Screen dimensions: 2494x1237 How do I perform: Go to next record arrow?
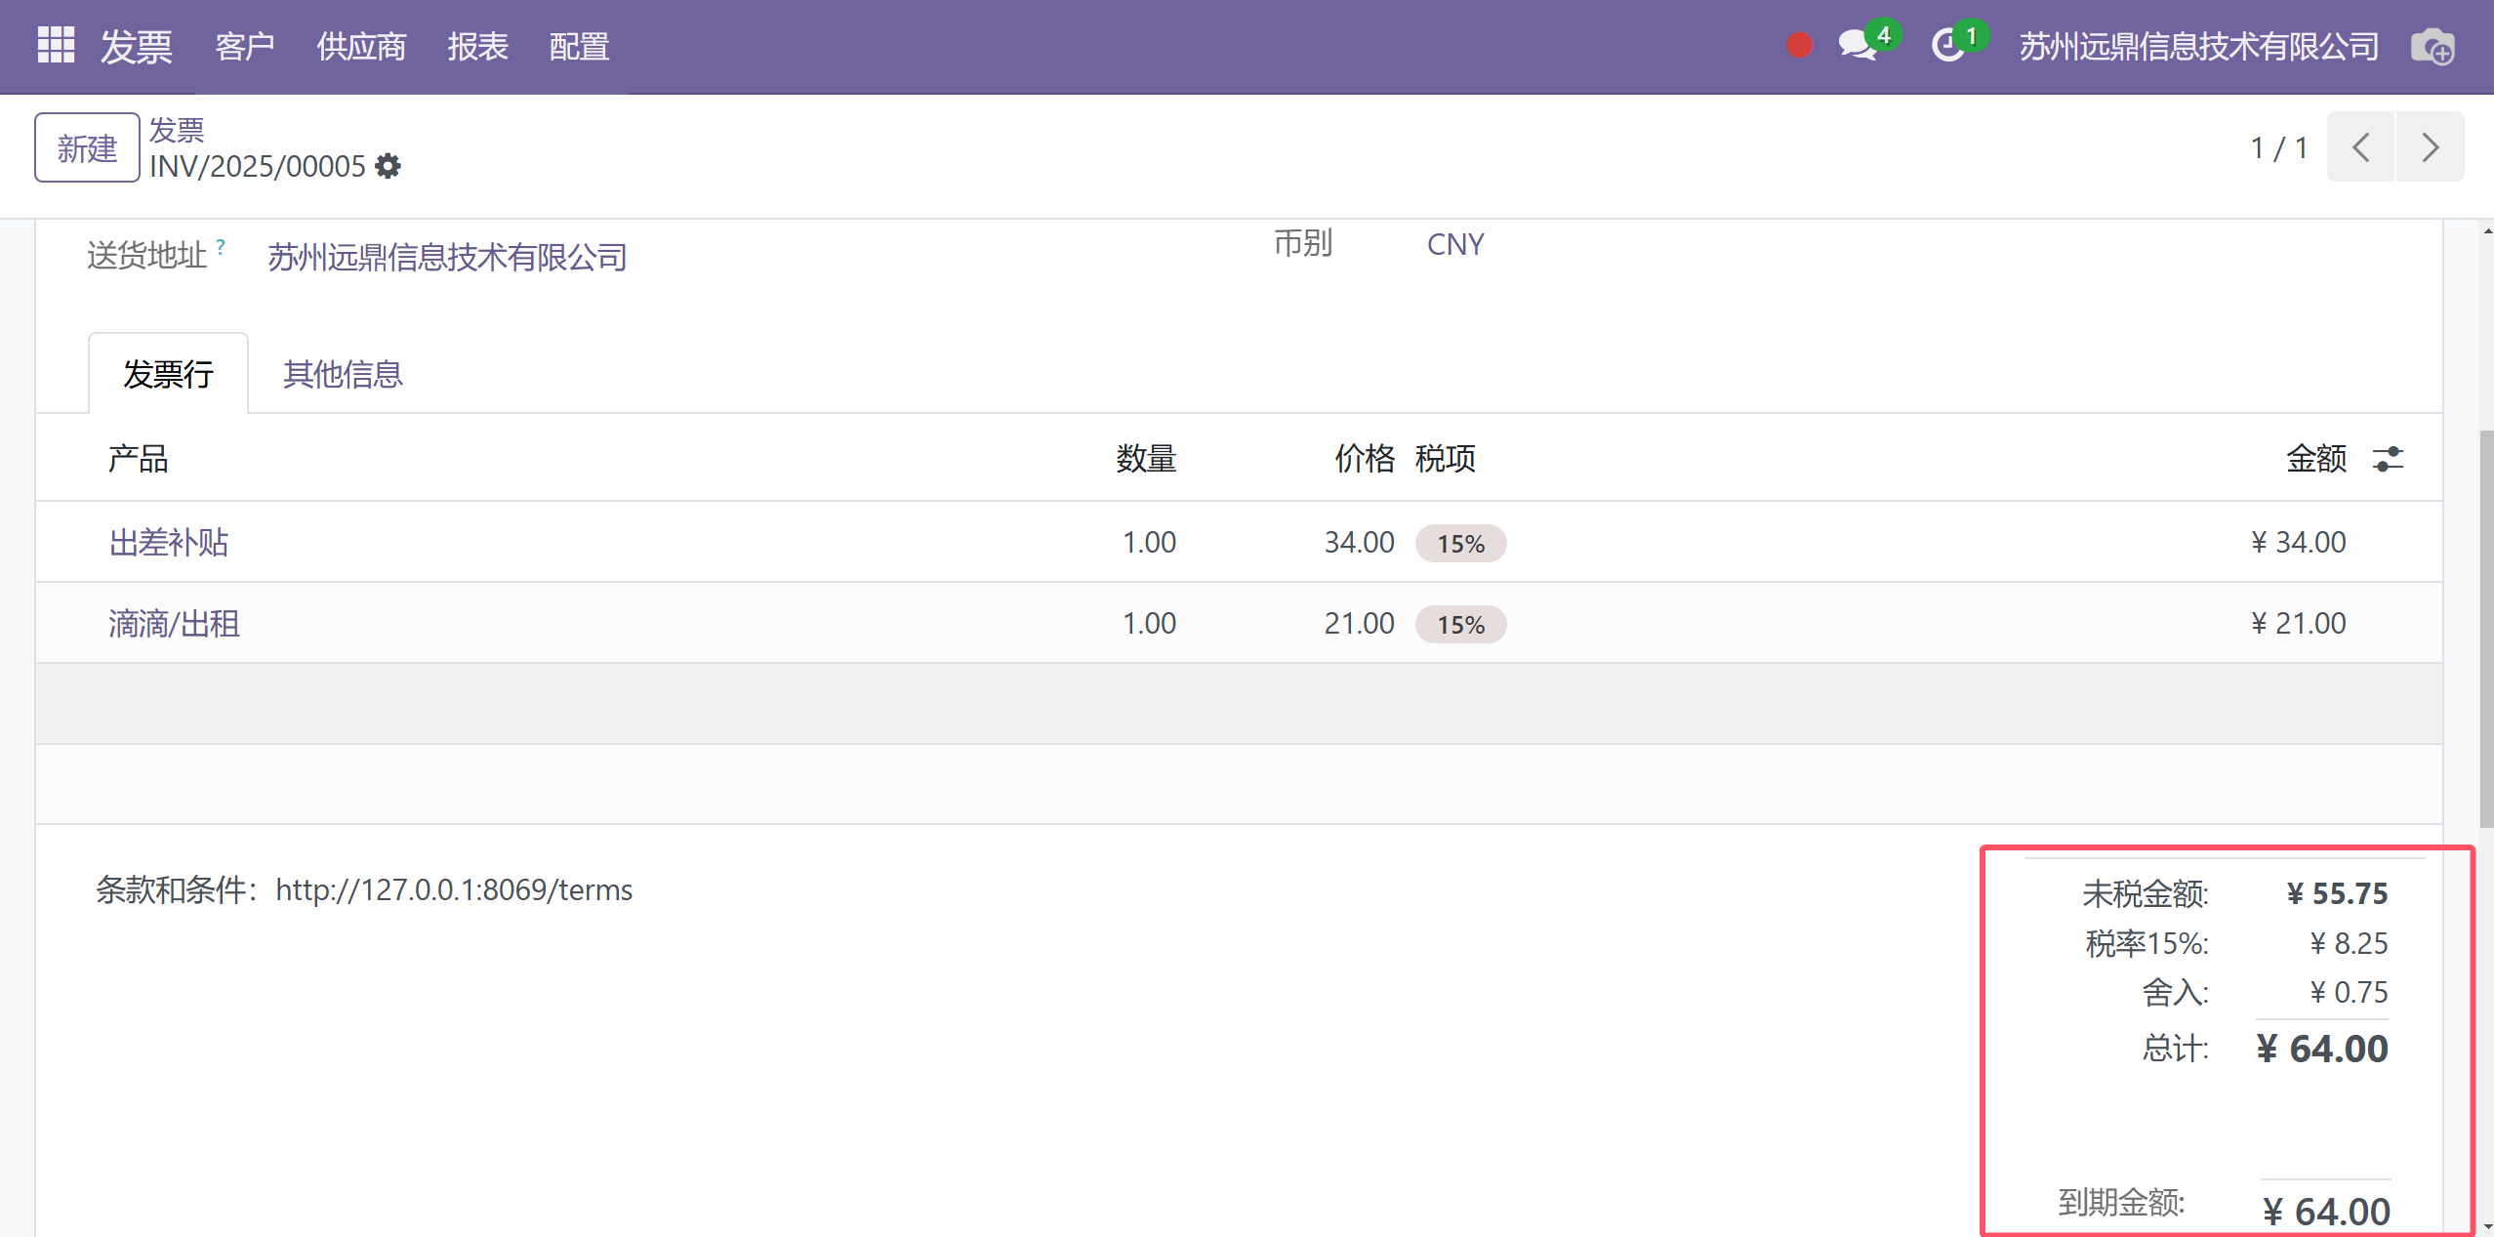click(x=2430, y=147)
